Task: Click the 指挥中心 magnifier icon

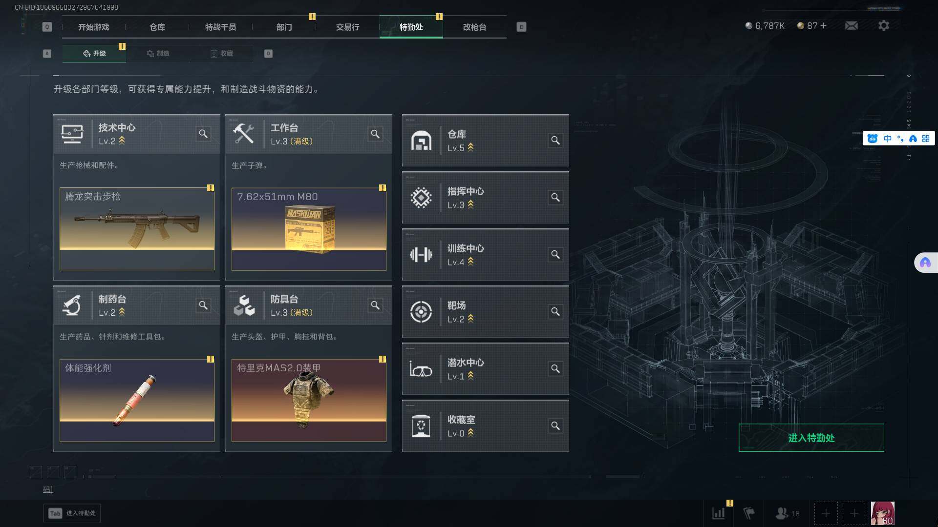Action: tap(555, 198)
